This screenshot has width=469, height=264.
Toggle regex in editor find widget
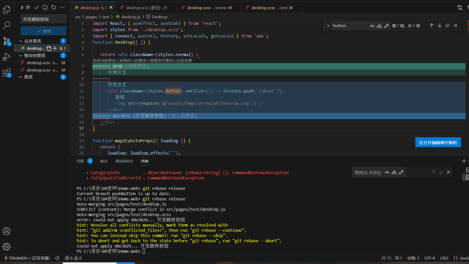point(387,25)
